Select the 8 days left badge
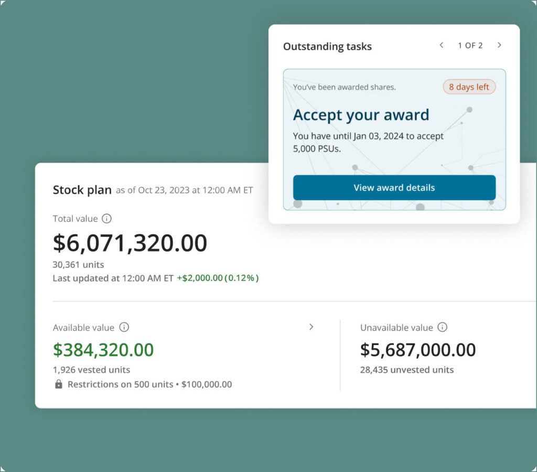The height and width of the screenshot is (472, 537). (469, 87)
